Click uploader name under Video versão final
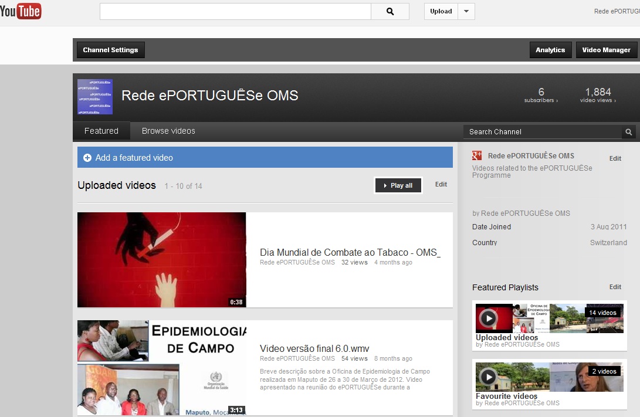The image size is (640, 417). [x=297, y=359]
